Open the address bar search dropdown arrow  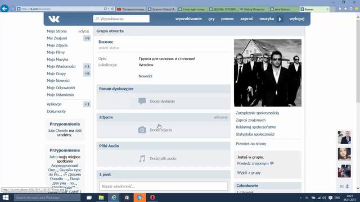coord(109,9)
